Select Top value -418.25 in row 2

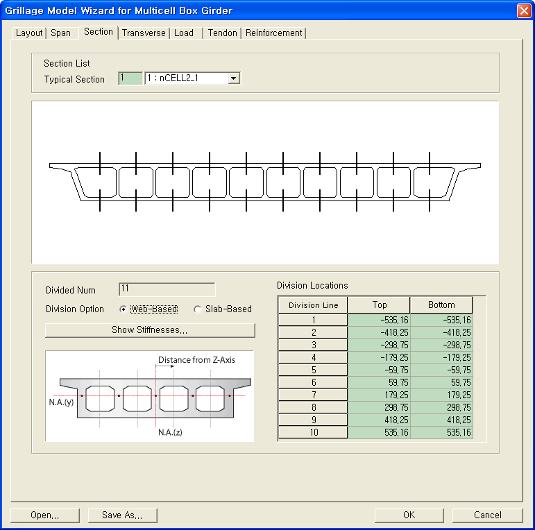click(379, 332)
